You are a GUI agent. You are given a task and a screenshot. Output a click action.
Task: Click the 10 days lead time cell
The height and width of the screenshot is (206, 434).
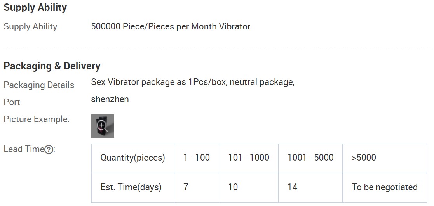(x=249, y=188)
